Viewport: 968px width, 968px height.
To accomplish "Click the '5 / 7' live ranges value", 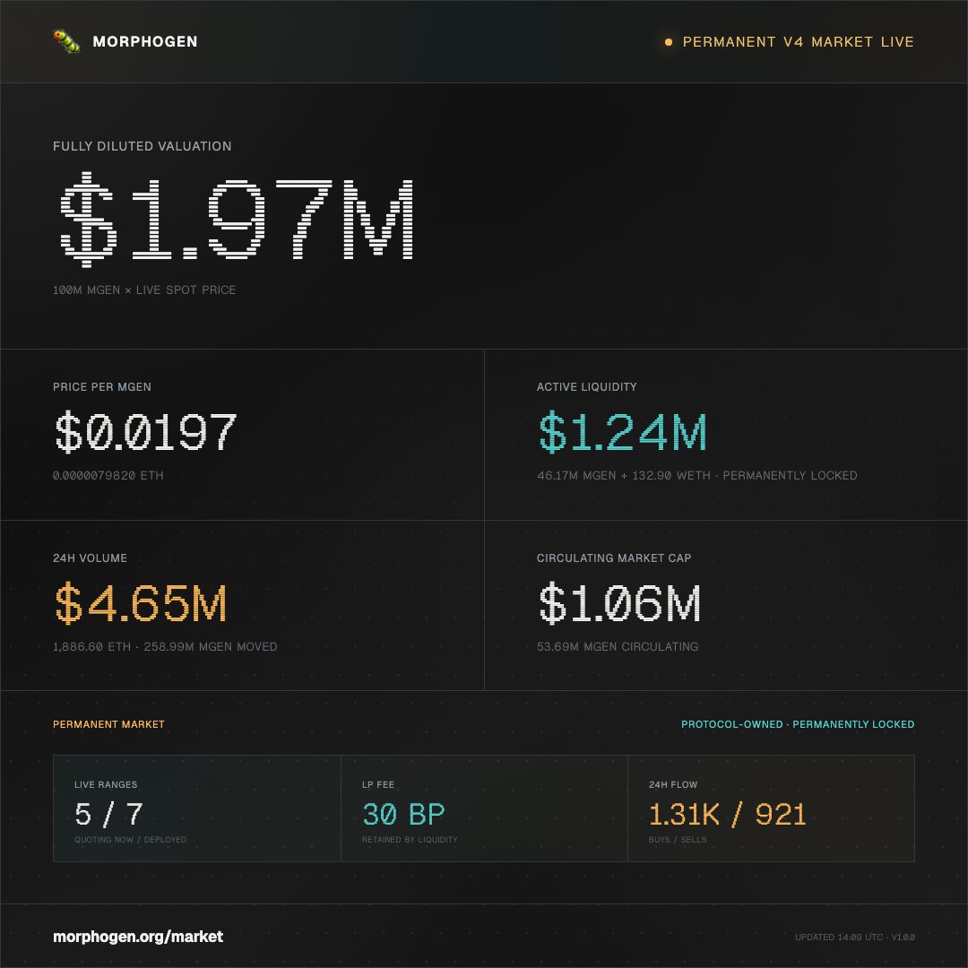I will (108, 814).
